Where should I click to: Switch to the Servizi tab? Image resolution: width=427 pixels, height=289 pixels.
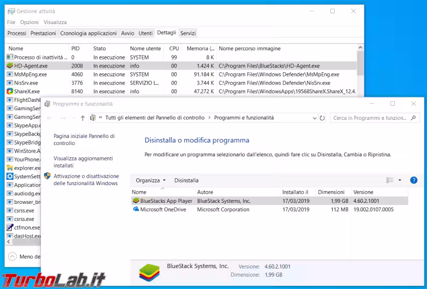(188, 33)
